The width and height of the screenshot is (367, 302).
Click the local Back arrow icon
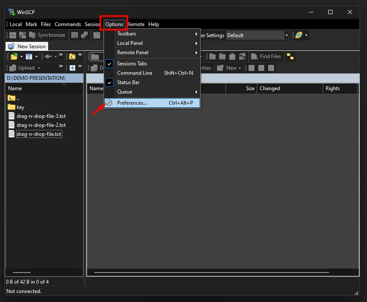48,56
